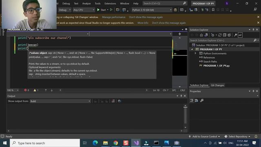Select PROGRAM_1_OF_PY.py file in Solution Explorer
Image resolution: width=261 pixels, height=147 pixels.
pyautogui.click(x=217, y=66)
